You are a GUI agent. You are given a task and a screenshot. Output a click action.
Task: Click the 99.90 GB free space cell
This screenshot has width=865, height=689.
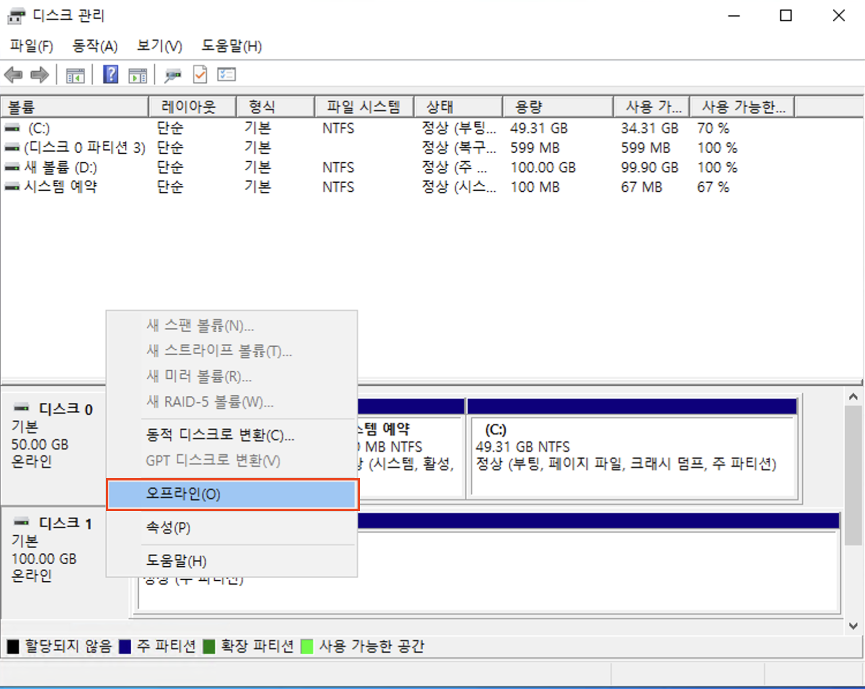tap(650, 168)
